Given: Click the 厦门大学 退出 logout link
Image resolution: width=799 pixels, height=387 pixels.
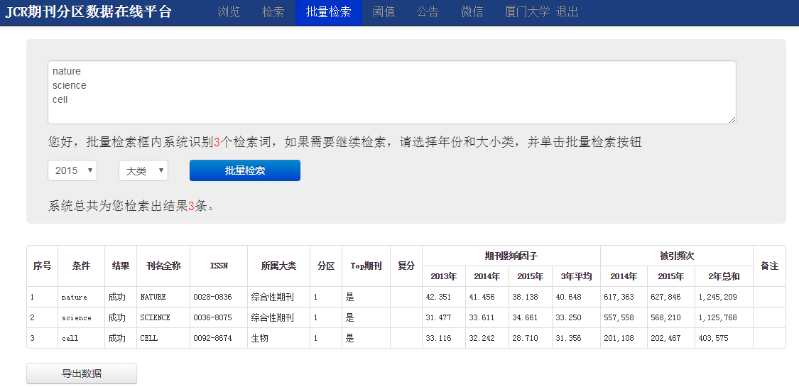Looking at the screenshot, I should click(x=541, y=12).
